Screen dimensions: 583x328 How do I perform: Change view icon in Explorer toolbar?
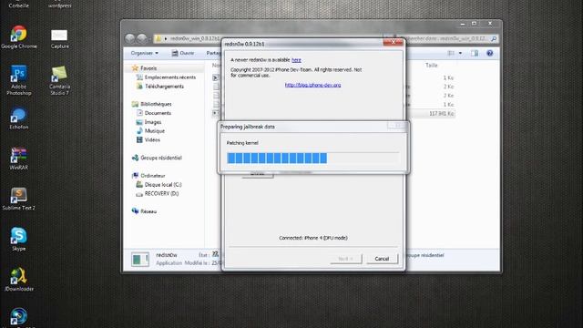[451, 53]
